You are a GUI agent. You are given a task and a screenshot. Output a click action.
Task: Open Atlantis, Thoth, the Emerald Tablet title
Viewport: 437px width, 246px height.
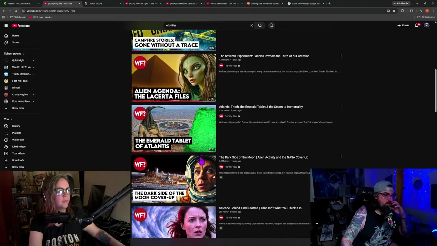click(261, 107)
